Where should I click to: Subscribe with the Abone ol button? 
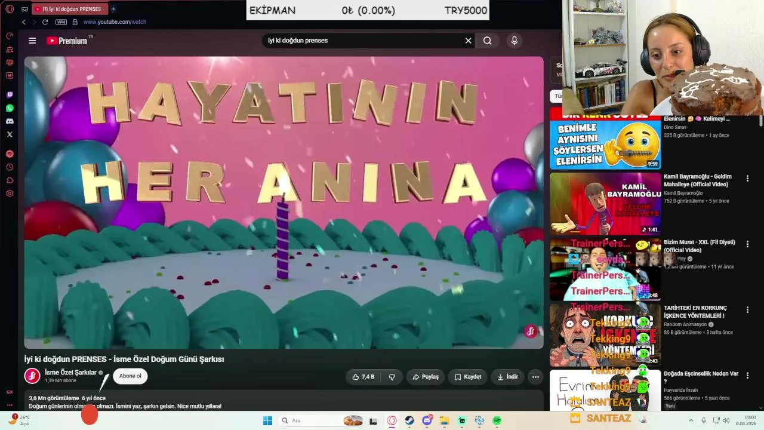tap(130, 376)
